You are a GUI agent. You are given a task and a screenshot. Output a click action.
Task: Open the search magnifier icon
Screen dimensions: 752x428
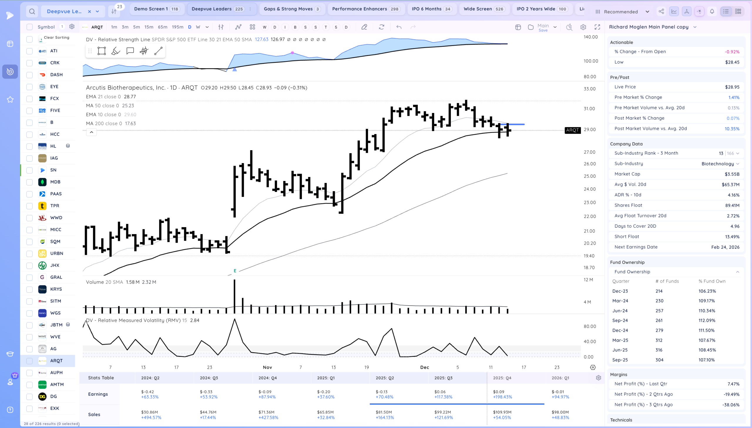click(x=32, y=11)
